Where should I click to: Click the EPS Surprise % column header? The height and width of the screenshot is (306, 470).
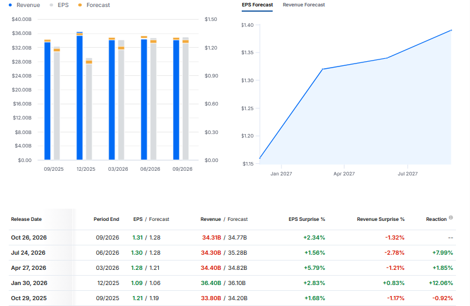tap(307, 219)
